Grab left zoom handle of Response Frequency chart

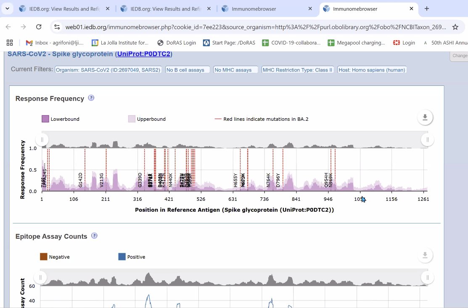pos(42,140)
